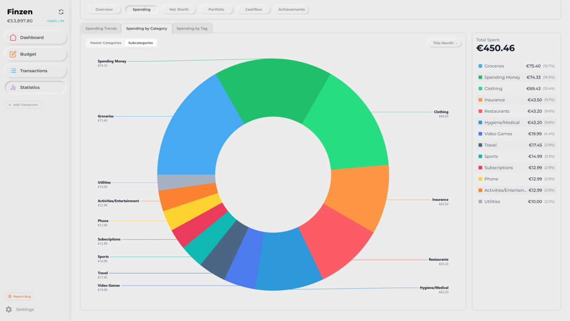The image size is (570, 321).
Task: Switch to the Spending Trends tab
Action: (101, 29)
